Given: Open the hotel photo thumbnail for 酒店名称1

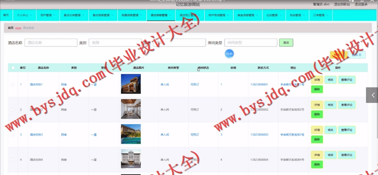Looking at the screenshot, I should click(x=131, y=84).
